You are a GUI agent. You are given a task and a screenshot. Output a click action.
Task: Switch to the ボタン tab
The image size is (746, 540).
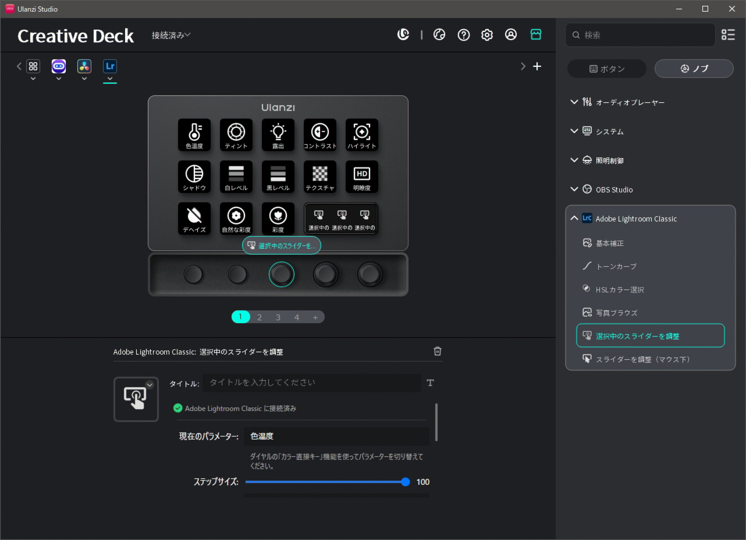607,69
